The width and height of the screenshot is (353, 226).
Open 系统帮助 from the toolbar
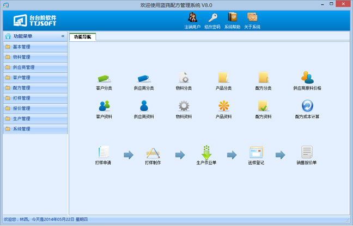tap(232, 20)
